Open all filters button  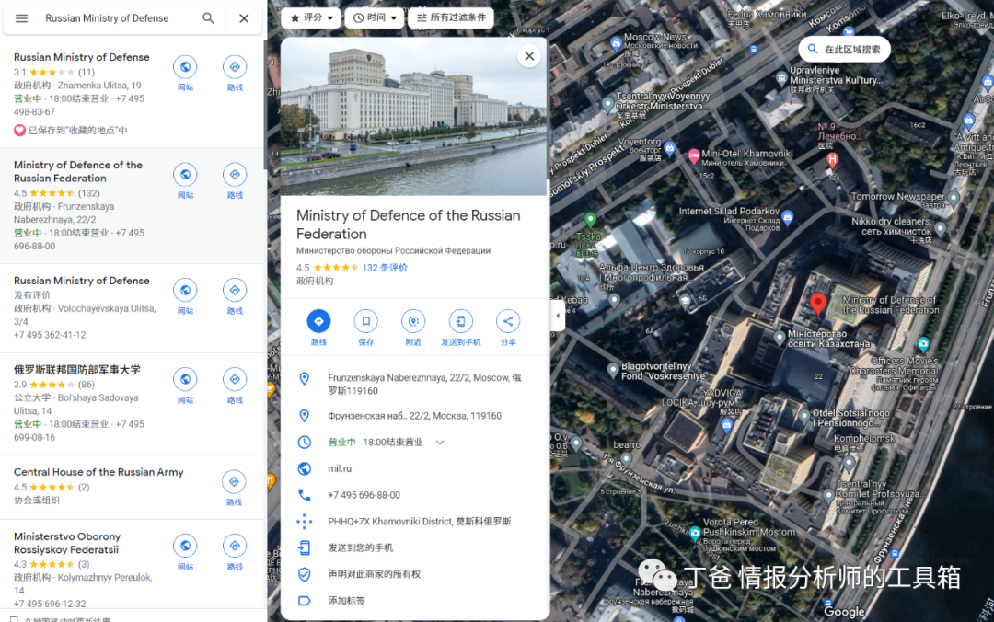coord(451,17)
